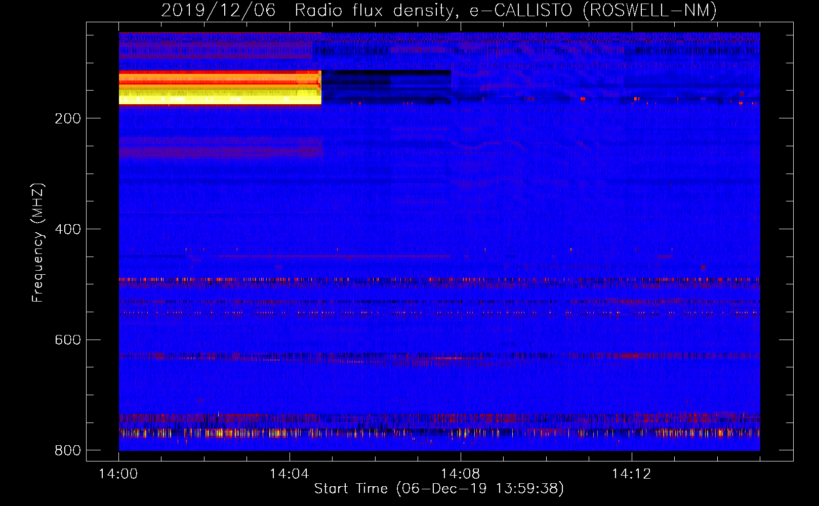The width and height of the screenshot is (819, 506).
Task: Click the 'Start Time (06-Dec-19 13:59:38)' label
Action: [x=439, y=489]
